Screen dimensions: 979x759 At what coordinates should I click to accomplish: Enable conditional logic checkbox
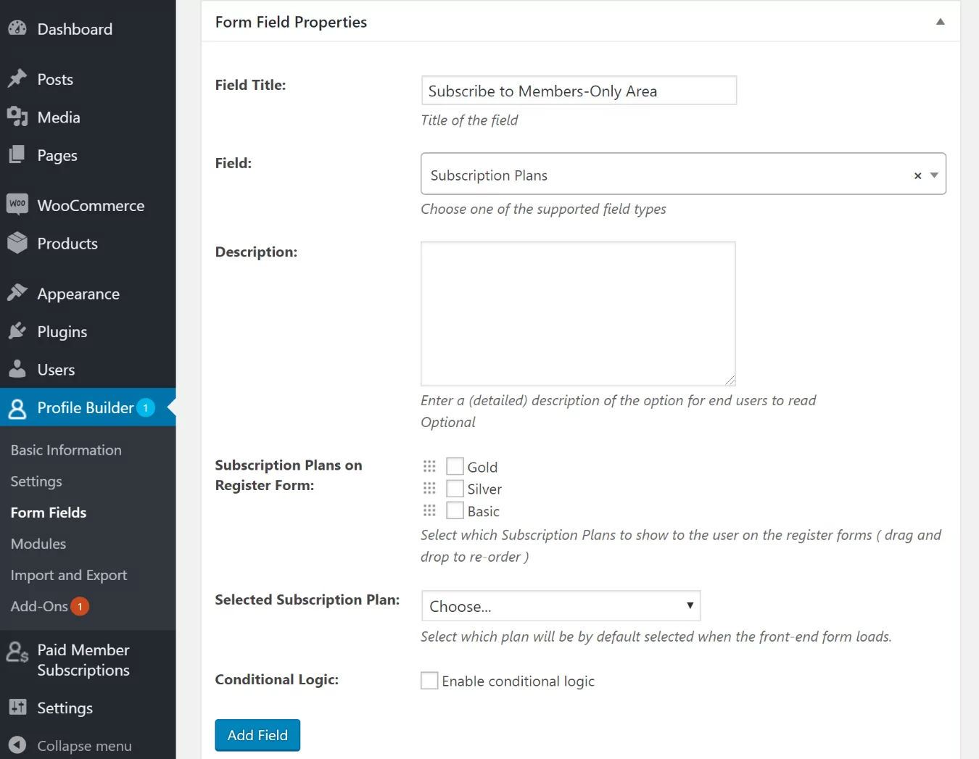click(x=429, y=680)
